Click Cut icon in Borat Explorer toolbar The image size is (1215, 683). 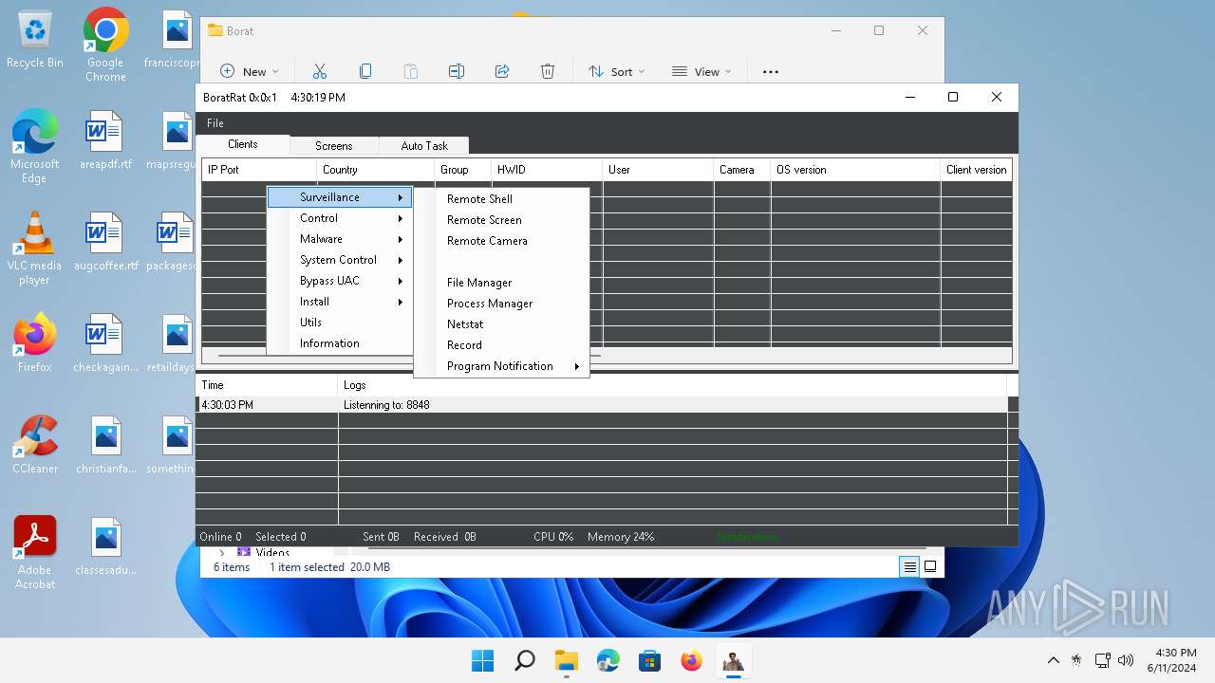tap(320, 71)
